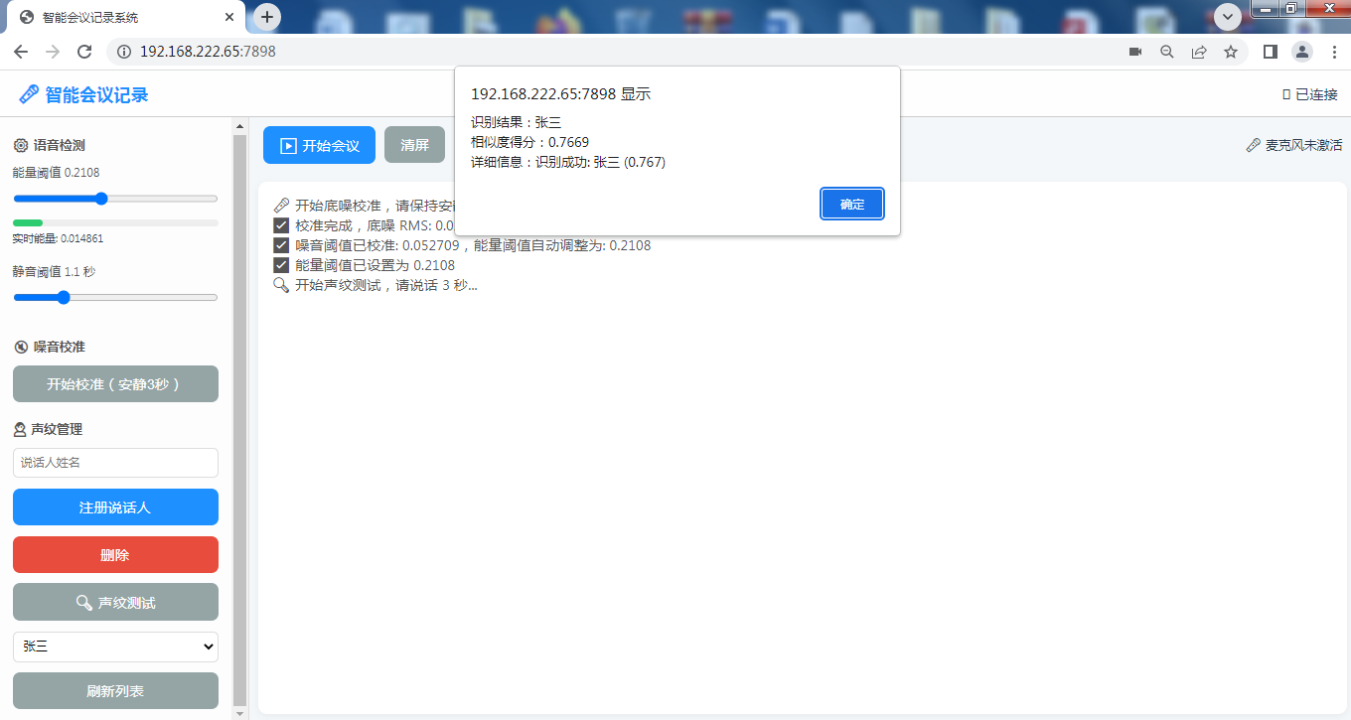Confirm the dialog with 确定 button
Screen dimensions: 1351x720
(852, 204)
